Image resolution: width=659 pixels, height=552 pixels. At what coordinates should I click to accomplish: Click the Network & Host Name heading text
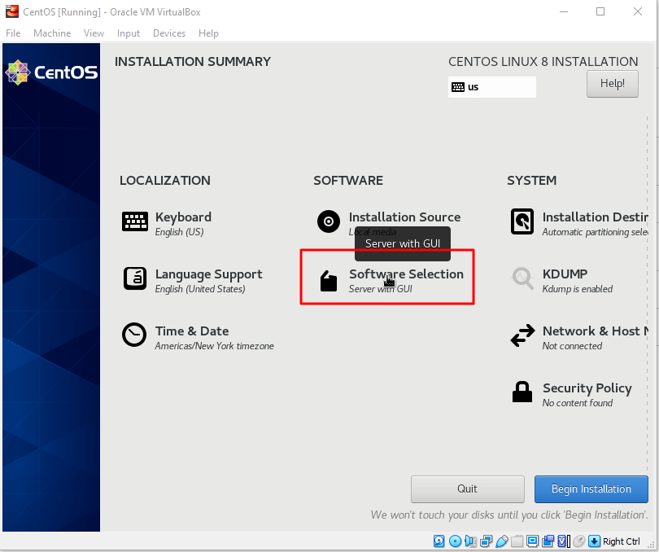595,331
